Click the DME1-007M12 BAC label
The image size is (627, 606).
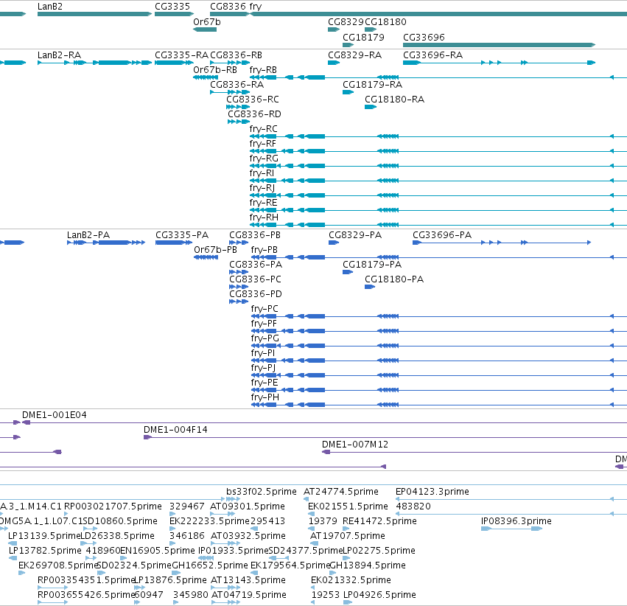[x=355, y=445]
